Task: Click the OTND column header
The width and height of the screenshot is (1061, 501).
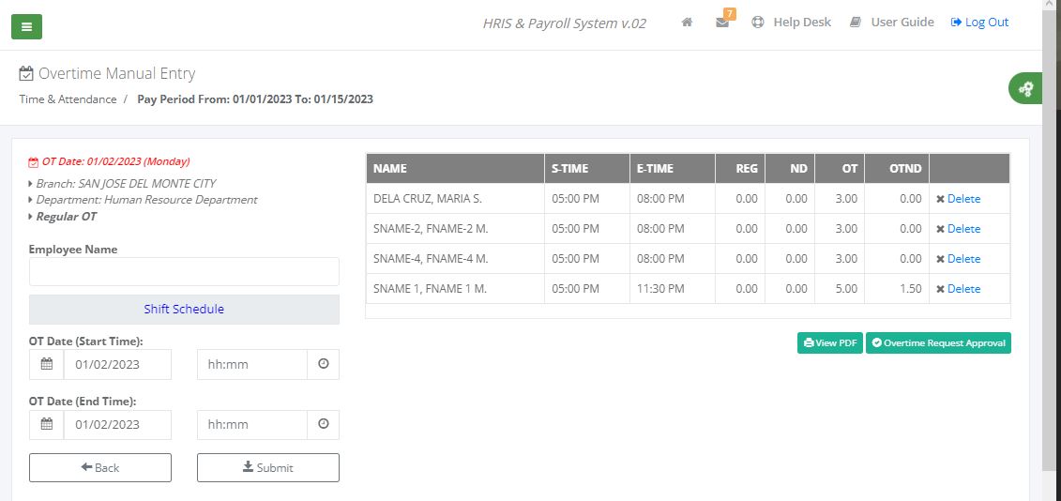Action: 897,169
